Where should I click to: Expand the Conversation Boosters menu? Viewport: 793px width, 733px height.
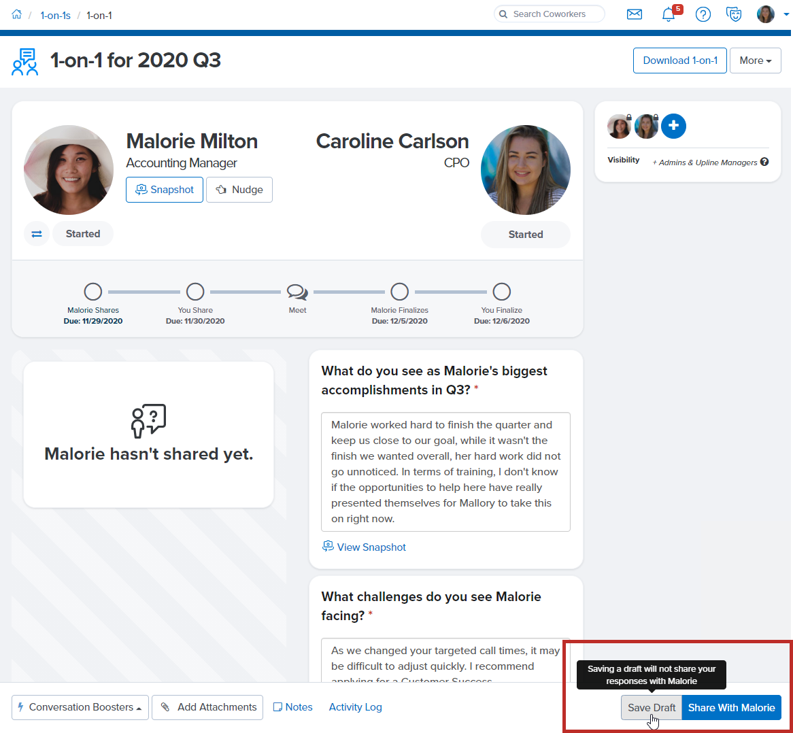tap(80, 707)
